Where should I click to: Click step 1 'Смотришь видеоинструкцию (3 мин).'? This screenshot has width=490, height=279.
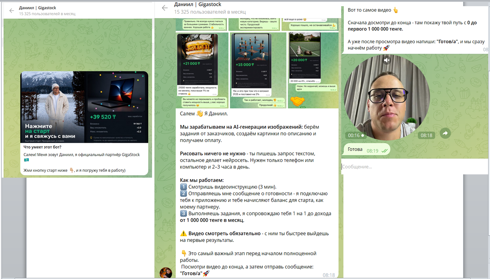[228, 187]
